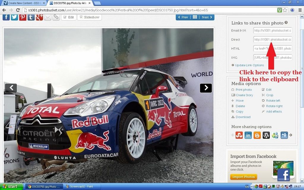This screenshot has height=190, width=304.
Task: Share photo by email envelope icon
Action: [x=48, y=17]
